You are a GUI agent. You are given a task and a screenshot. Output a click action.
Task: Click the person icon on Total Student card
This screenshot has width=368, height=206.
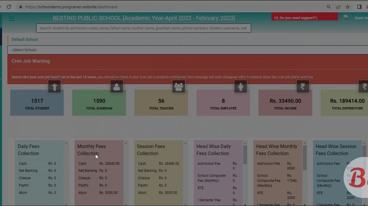(55, 86)
